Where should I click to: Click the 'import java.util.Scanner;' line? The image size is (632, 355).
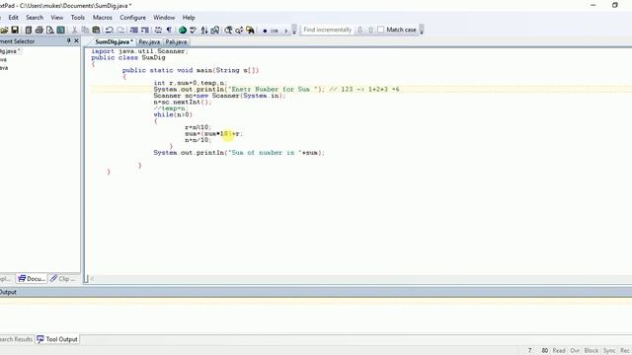pos(139,51)
